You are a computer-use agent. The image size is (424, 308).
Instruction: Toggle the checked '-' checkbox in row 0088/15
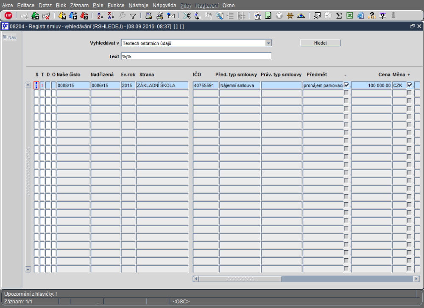[346, 85]
